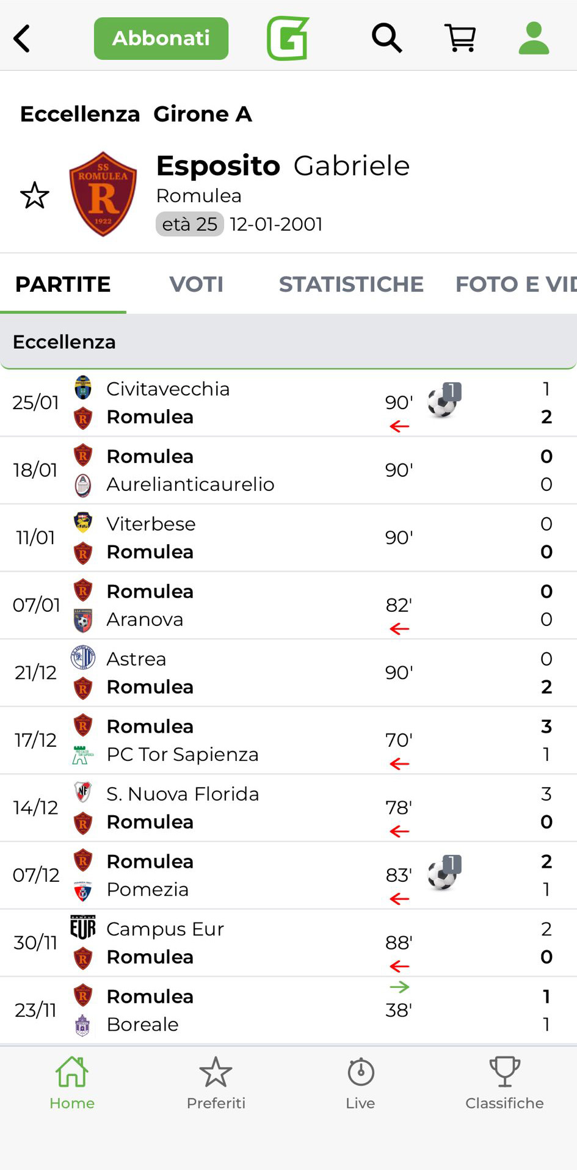Click the Romulea team crest

pyautogui.click(x=103, y=194)
